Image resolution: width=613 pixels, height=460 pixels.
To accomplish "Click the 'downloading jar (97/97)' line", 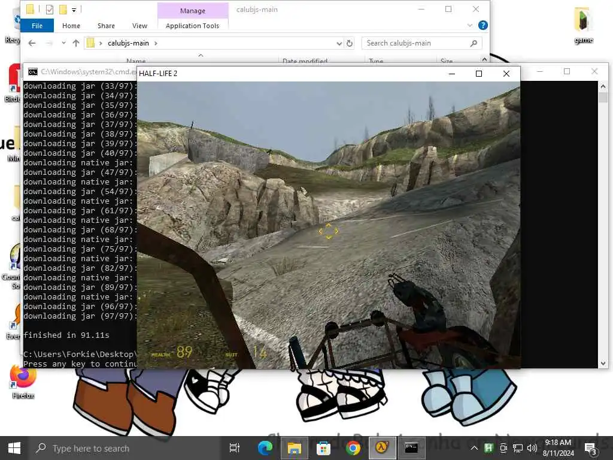I will tap(80, 316).
